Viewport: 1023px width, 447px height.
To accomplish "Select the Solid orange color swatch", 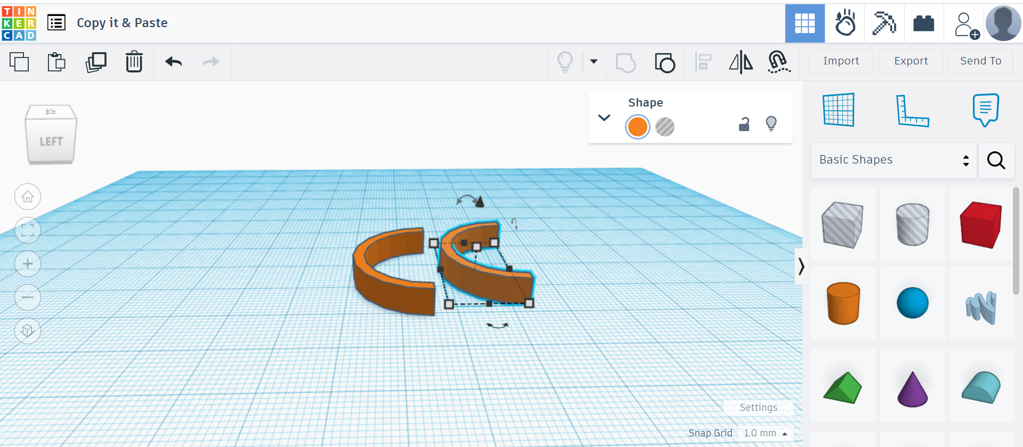I will tap(637, 127).
